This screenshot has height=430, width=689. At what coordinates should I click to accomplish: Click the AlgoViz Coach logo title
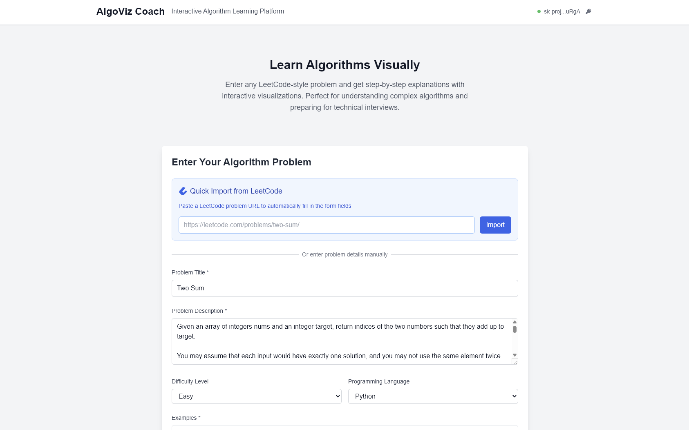tap(130, 11)
